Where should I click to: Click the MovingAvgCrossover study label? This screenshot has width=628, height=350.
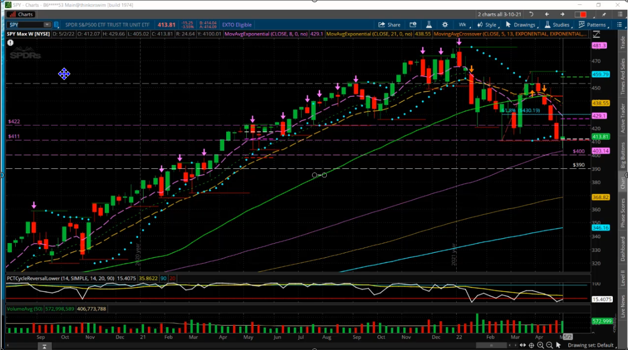(510, 34)
